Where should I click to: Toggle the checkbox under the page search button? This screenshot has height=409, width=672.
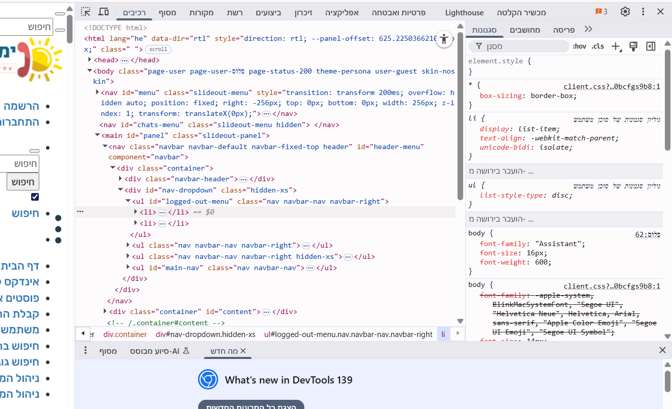[35, 197]
